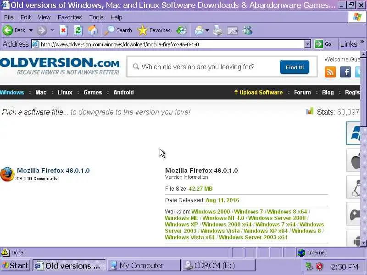This screenshot has width=367, height=275.
Task: Click the Apple logo sidebar icon
Action: click(353, 160)
